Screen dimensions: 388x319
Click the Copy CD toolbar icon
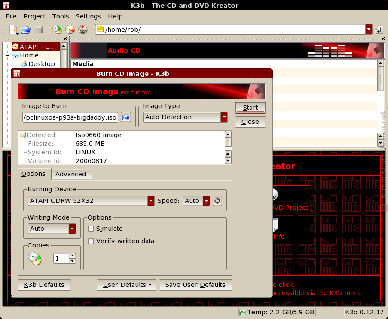(x=57, y=30)
